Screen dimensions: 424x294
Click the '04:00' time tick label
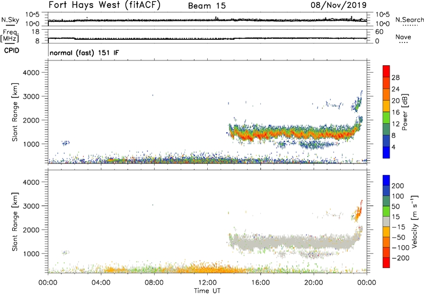point(101,283)
